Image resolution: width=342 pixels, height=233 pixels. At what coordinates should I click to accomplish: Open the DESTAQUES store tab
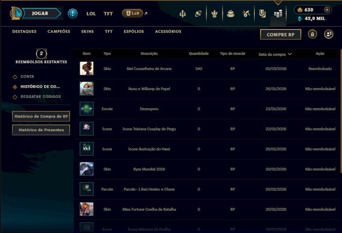pyautogui.click(x=24, y=31)
